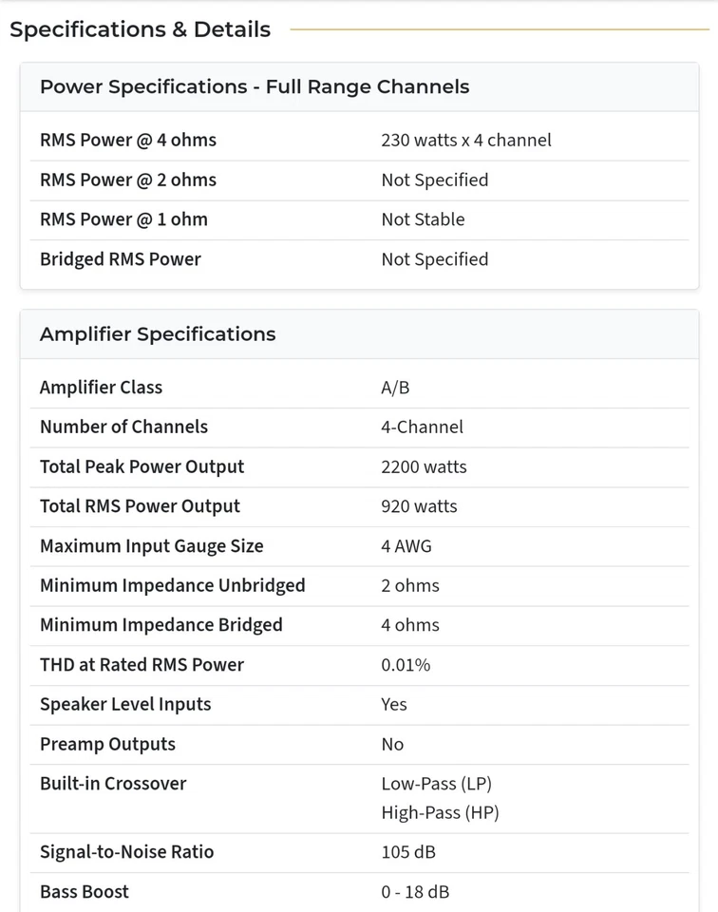Click the 105 dB signal-to-noise value

click(x=408, y=852)
